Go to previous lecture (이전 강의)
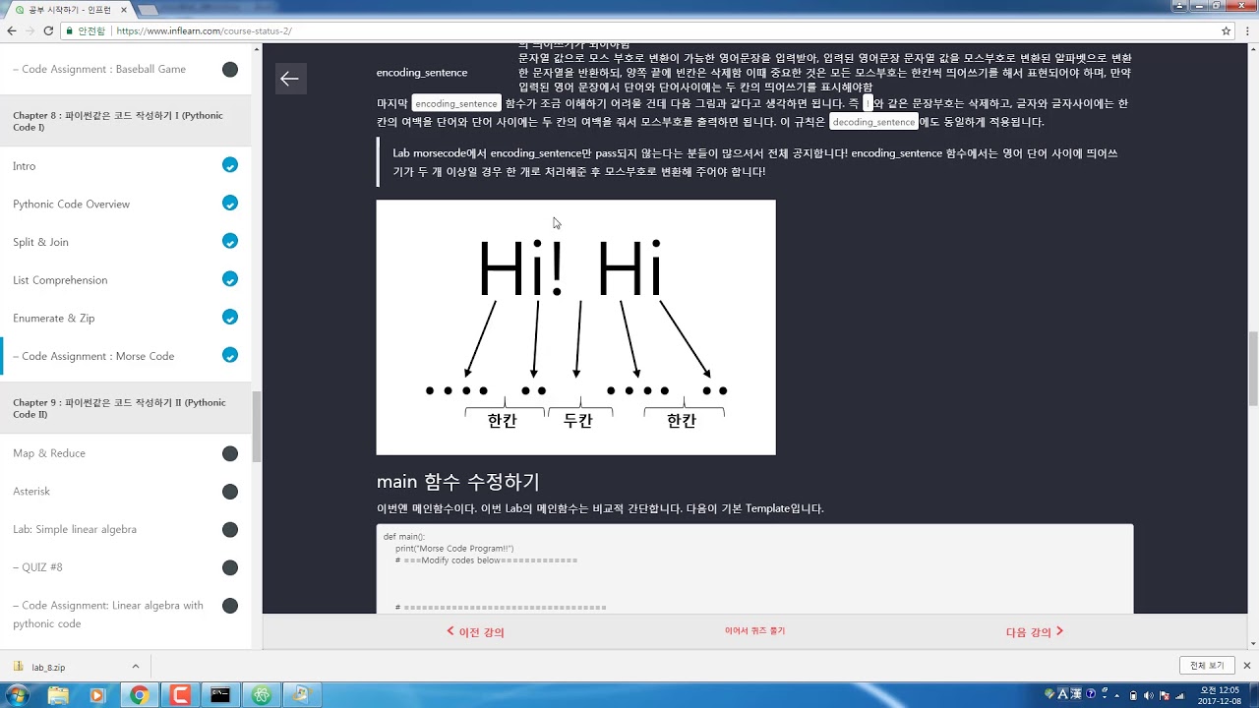Image resolution: width=1259 pixels, height=708 pixels. (x=475, y=632)
